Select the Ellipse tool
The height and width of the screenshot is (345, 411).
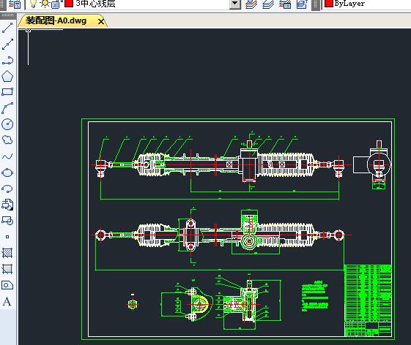coord(7,172)
